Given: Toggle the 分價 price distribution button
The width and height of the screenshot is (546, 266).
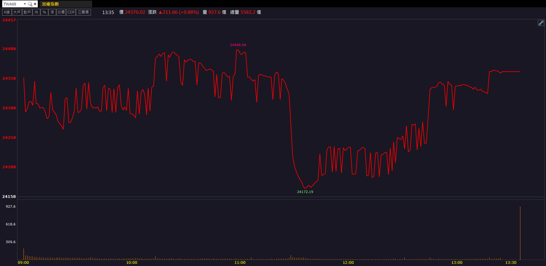Looking at the screenshot, I should [61, 12].
